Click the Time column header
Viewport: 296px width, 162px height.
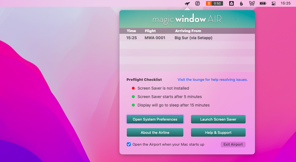point(131,31)
